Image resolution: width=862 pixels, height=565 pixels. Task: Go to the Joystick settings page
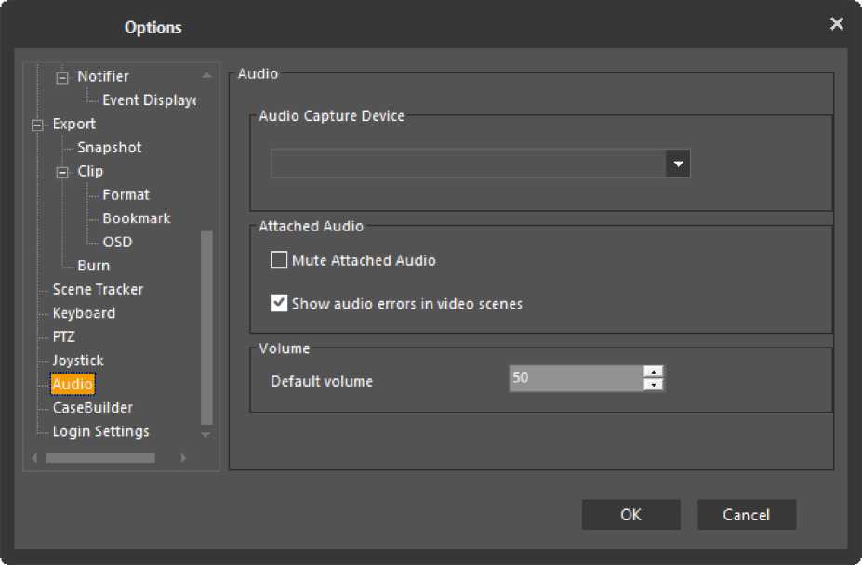(x=78, y=361)
